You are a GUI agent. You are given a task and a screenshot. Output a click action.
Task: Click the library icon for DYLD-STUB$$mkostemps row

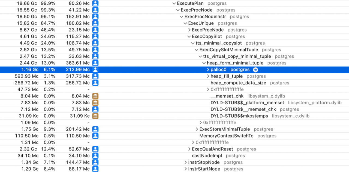click(x=95, y=116)
